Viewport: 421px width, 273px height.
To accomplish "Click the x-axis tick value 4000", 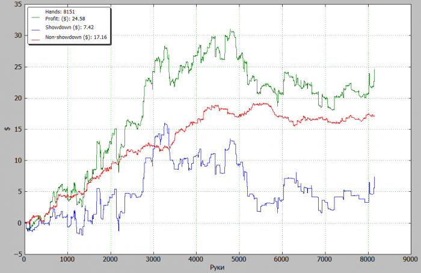I will [196, 259].
